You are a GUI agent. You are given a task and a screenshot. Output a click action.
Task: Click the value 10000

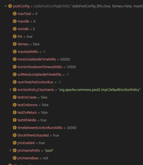pos(71,67)
